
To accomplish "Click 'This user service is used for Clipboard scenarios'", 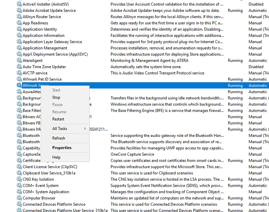I will click(152, 173).
